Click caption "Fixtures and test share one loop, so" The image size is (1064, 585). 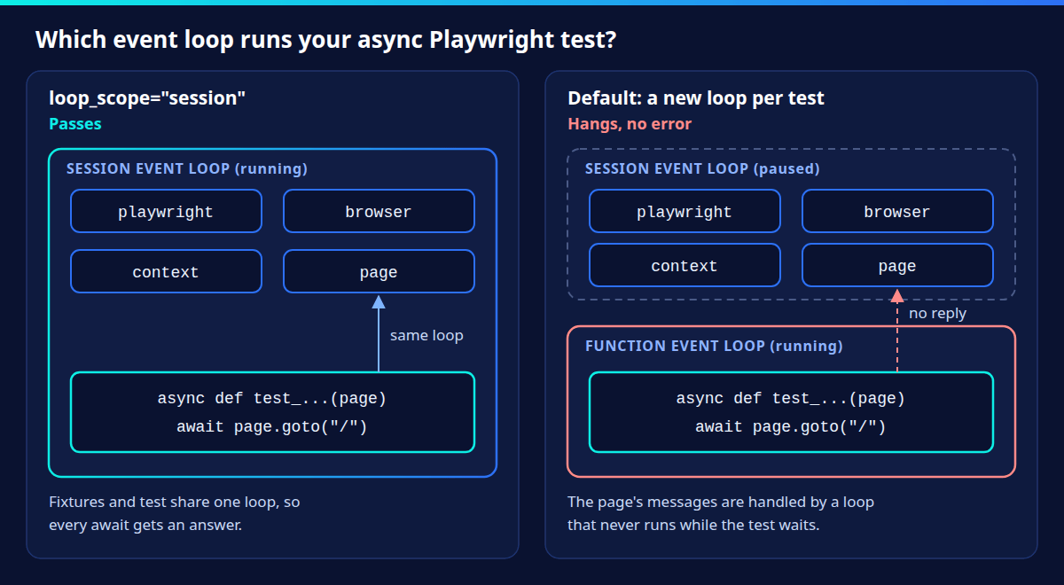175,503
